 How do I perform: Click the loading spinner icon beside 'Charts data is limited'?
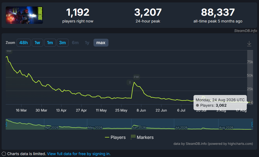(x=4, y=154)
